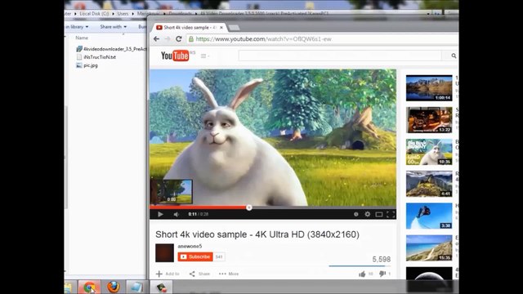
Task: Click the red video progress scrubber handle
Action: [x=248, y=207]
